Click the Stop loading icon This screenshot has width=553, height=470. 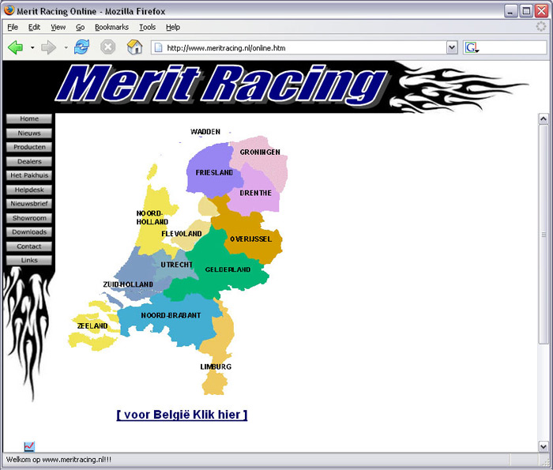pos(108,47)
